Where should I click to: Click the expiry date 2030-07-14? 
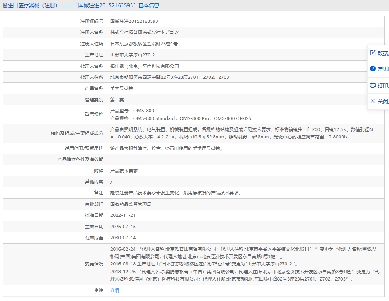coord(123,238)
